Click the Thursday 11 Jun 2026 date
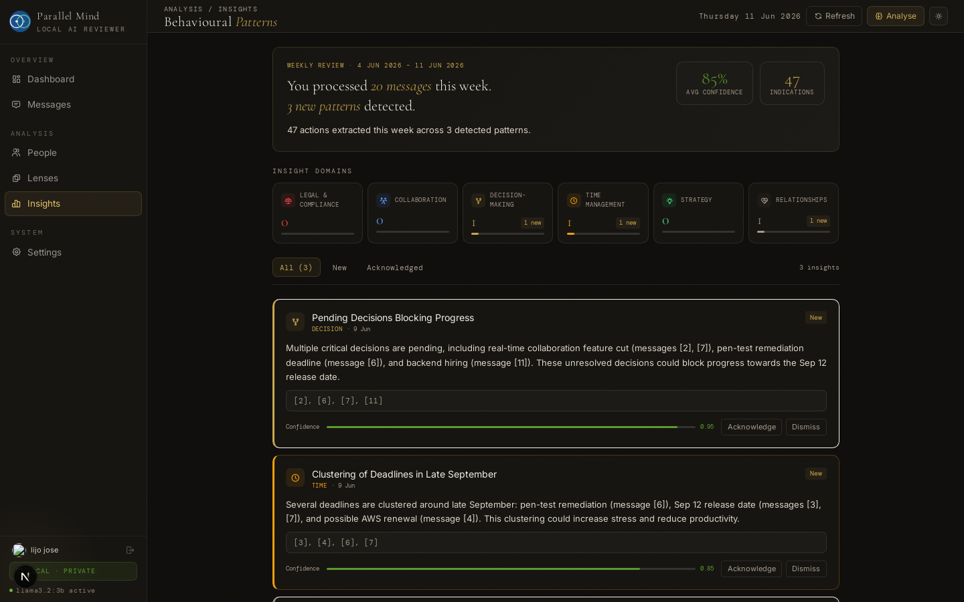Screen dimensions: 964x602 pos(750,16)
